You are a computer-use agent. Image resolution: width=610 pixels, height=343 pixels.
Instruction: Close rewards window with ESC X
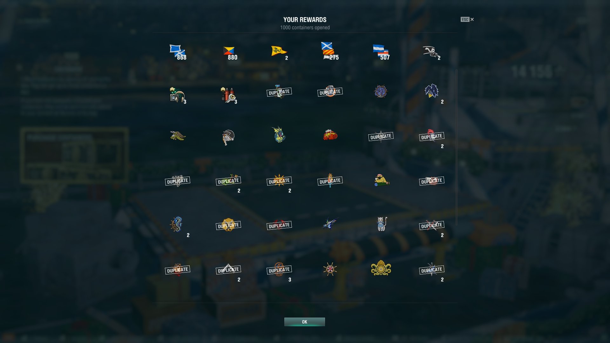[x=467, y=19]
